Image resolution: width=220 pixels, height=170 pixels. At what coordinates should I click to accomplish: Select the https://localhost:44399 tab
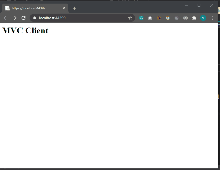(x=35, y=8)
